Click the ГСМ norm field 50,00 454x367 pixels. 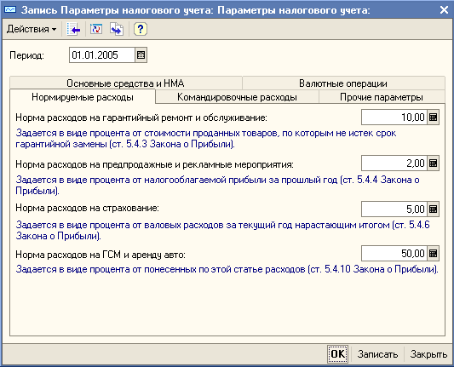(394, 254)
